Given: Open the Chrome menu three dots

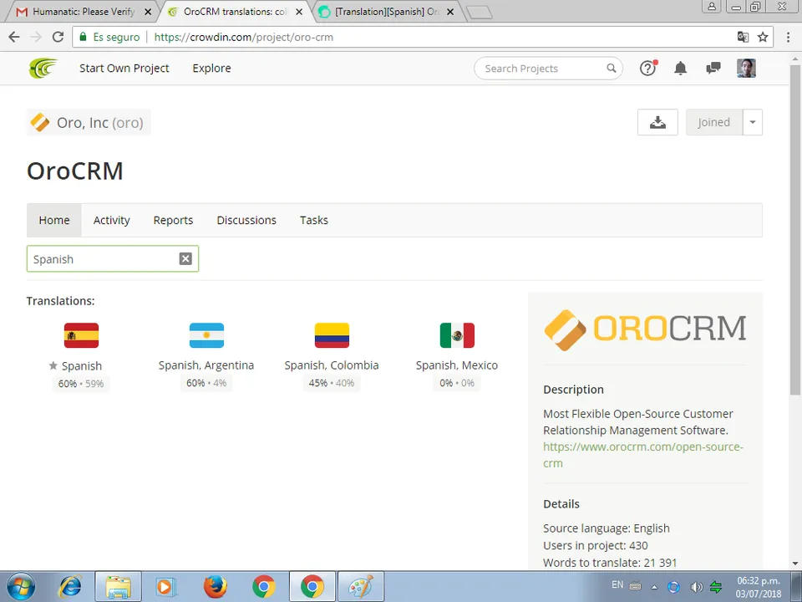Looking at the screenshot, I should coord(788,37).
